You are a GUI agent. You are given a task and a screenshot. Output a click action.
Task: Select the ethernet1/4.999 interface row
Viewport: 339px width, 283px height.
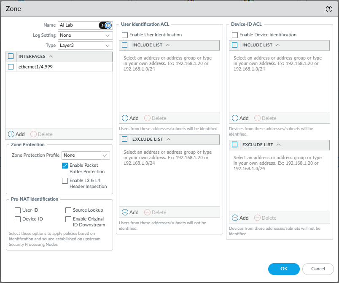(59, 67)
